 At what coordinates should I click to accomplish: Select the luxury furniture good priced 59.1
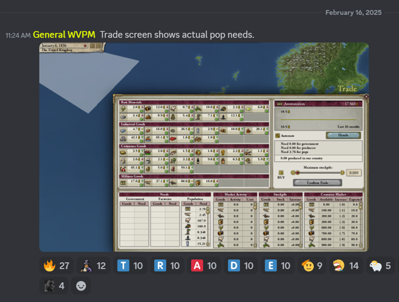pos(182,169)
